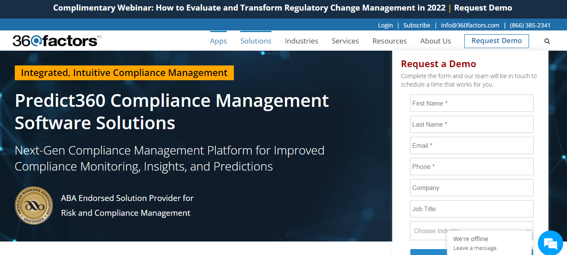Screen dimensions: 567x255
Task: Click the Request Demo nav button
Action: tap(496, 41)
